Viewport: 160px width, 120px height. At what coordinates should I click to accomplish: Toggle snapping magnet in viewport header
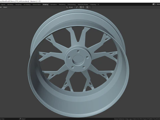tap(81, 7)
